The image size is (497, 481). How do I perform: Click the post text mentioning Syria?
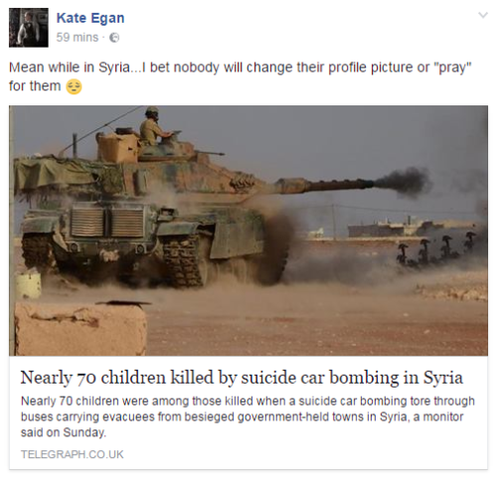[x=240, y=77]
